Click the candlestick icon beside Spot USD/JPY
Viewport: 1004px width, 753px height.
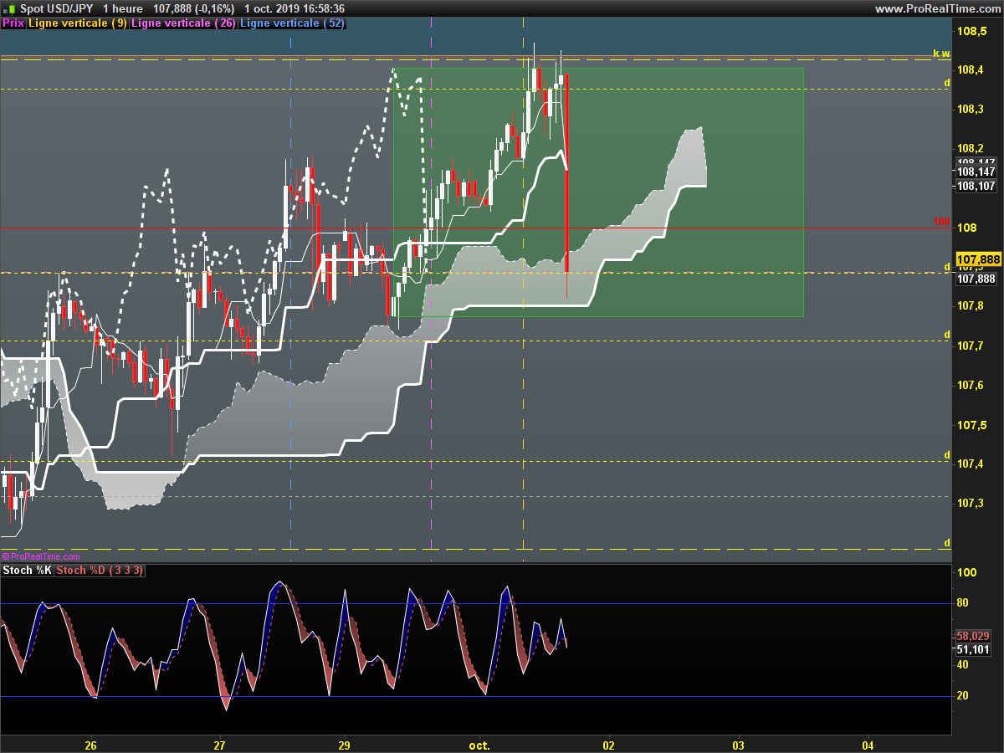click(x=10, y=8)
